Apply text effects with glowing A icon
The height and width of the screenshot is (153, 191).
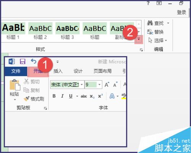pos(112,96)
